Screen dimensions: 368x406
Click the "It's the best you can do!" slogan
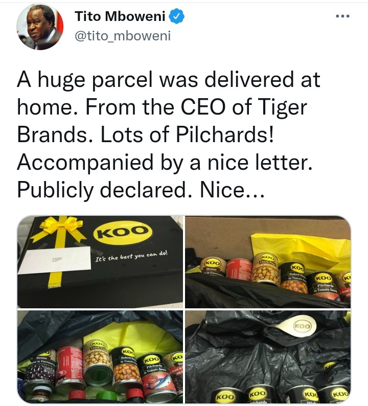coord(131,256)
